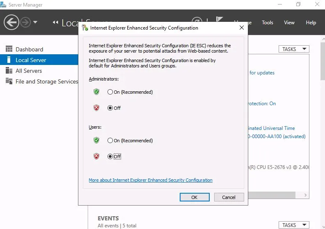Select Off radio button for Administrators
The height and width of the screenshot is (229, 325).
(110, 108)
